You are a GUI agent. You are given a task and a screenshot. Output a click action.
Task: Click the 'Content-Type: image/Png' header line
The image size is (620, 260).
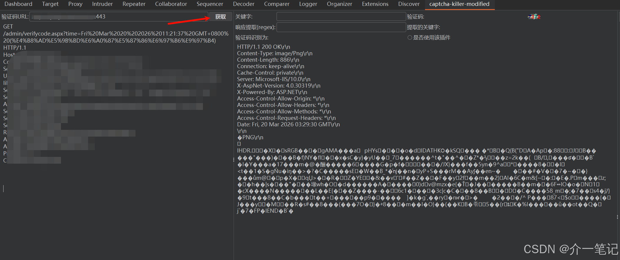(x=275, y=53)
